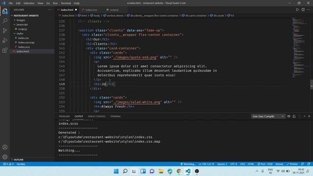The image size is (313, 176).
Task: Click the VS Code taskbar icon
Action: pos(188,171)
